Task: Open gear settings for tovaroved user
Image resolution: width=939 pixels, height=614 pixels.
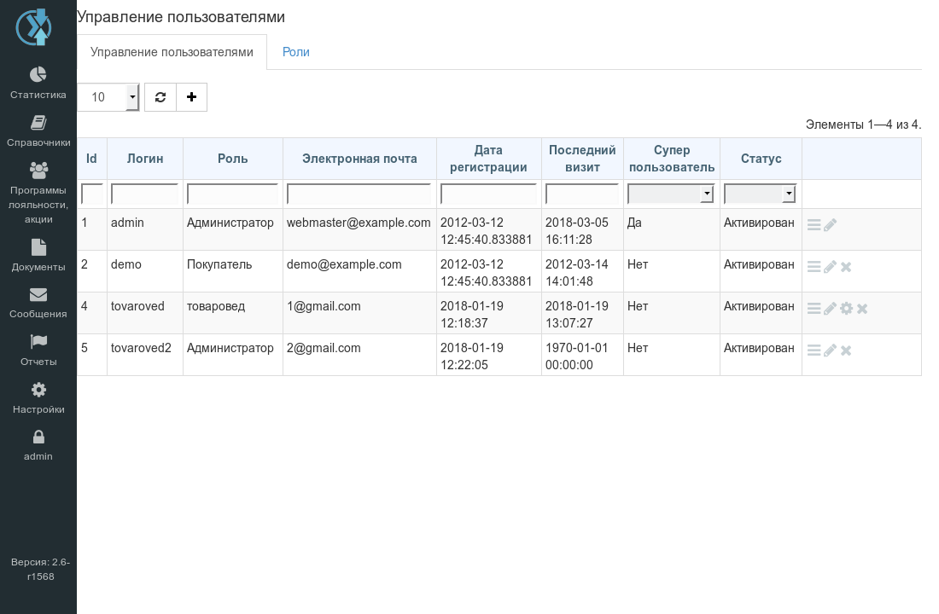Action: point(846,309)
